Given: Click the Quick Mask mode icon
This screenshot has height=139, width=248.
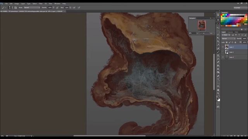Looking at the screenshot, I should (x=218, y=103).
